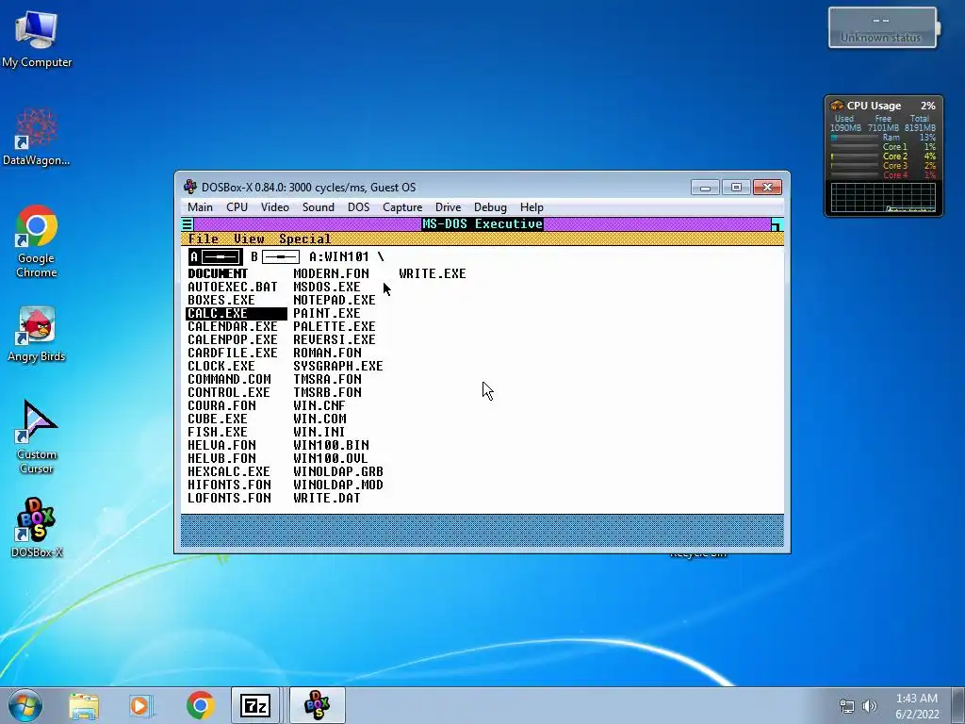Viewport: 965px width, 724px height.
Task: Select AUTOEXEC.BAT in the file list
Action: point(233,287)
